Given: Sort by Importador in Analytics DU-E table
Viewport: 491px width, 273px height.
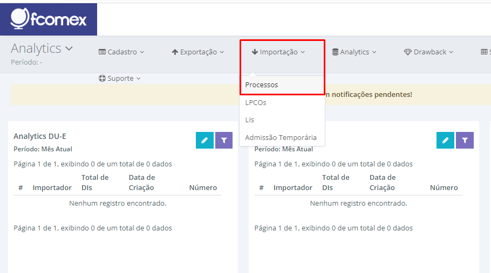Looking at the screenshot, I should [x=52, y=187].
